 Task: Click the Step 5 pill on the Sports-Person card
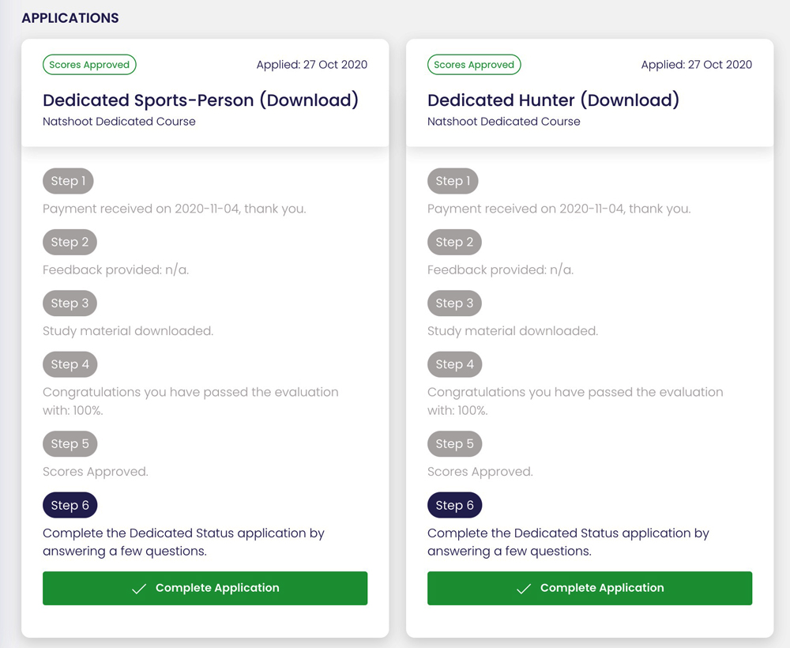[x=70, y=443]
